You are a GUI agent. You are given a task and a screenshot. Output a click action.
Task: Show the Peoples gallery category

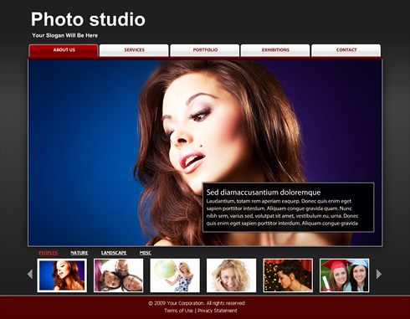[x=49, y=253]
